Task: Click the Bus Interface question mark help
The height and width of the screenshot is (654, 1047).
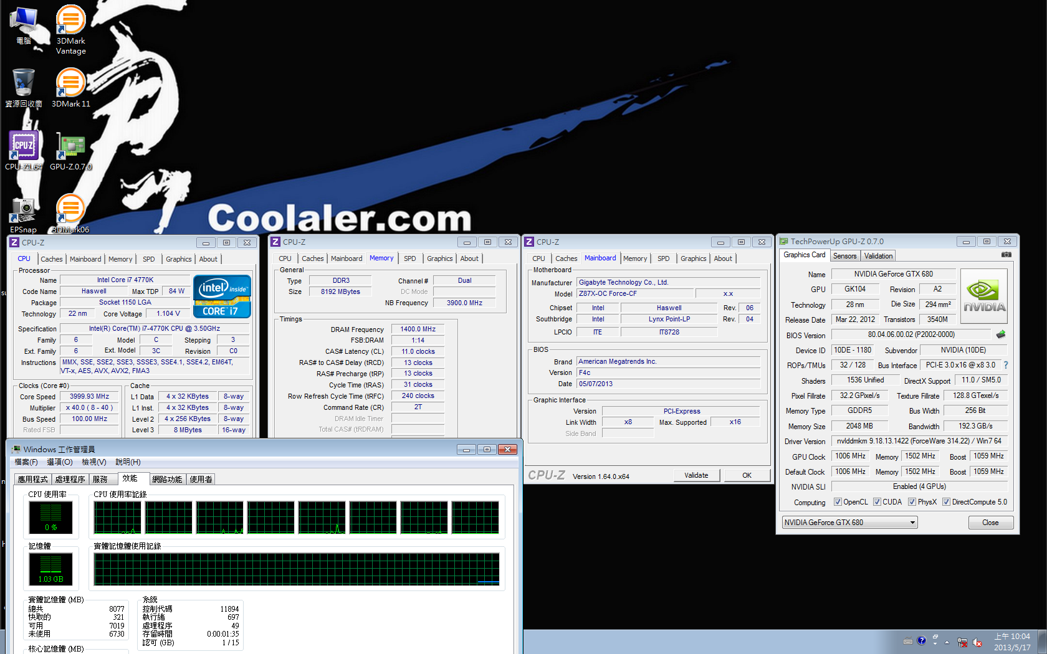Action: (1005, 365)
